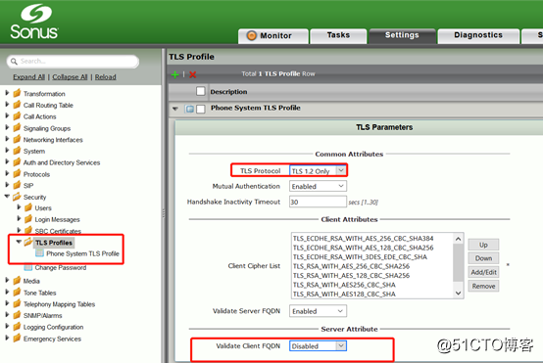
Task: Open the Networking Interfaces folder icon
Action: 17,139
